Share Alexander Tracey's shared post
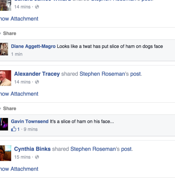Viewport: 175px width, 178px height. point(10,108)
